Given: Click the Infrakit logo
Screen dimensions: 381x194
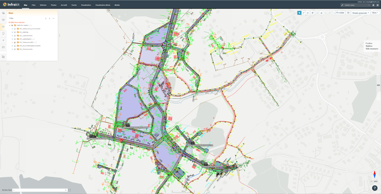Looking at the screenshot, I should point(11,5).
